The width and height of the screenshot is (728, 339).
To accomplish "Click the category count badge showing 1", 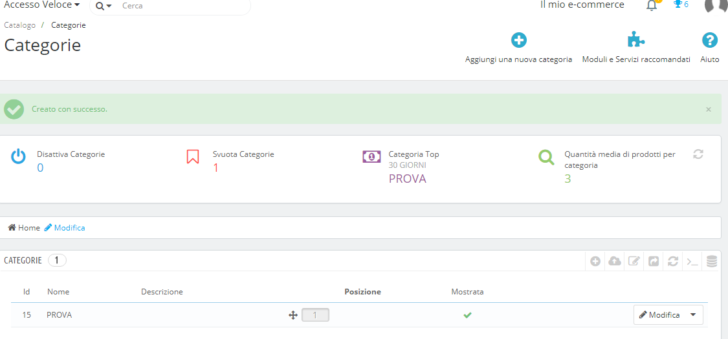I will pos(57,260).
